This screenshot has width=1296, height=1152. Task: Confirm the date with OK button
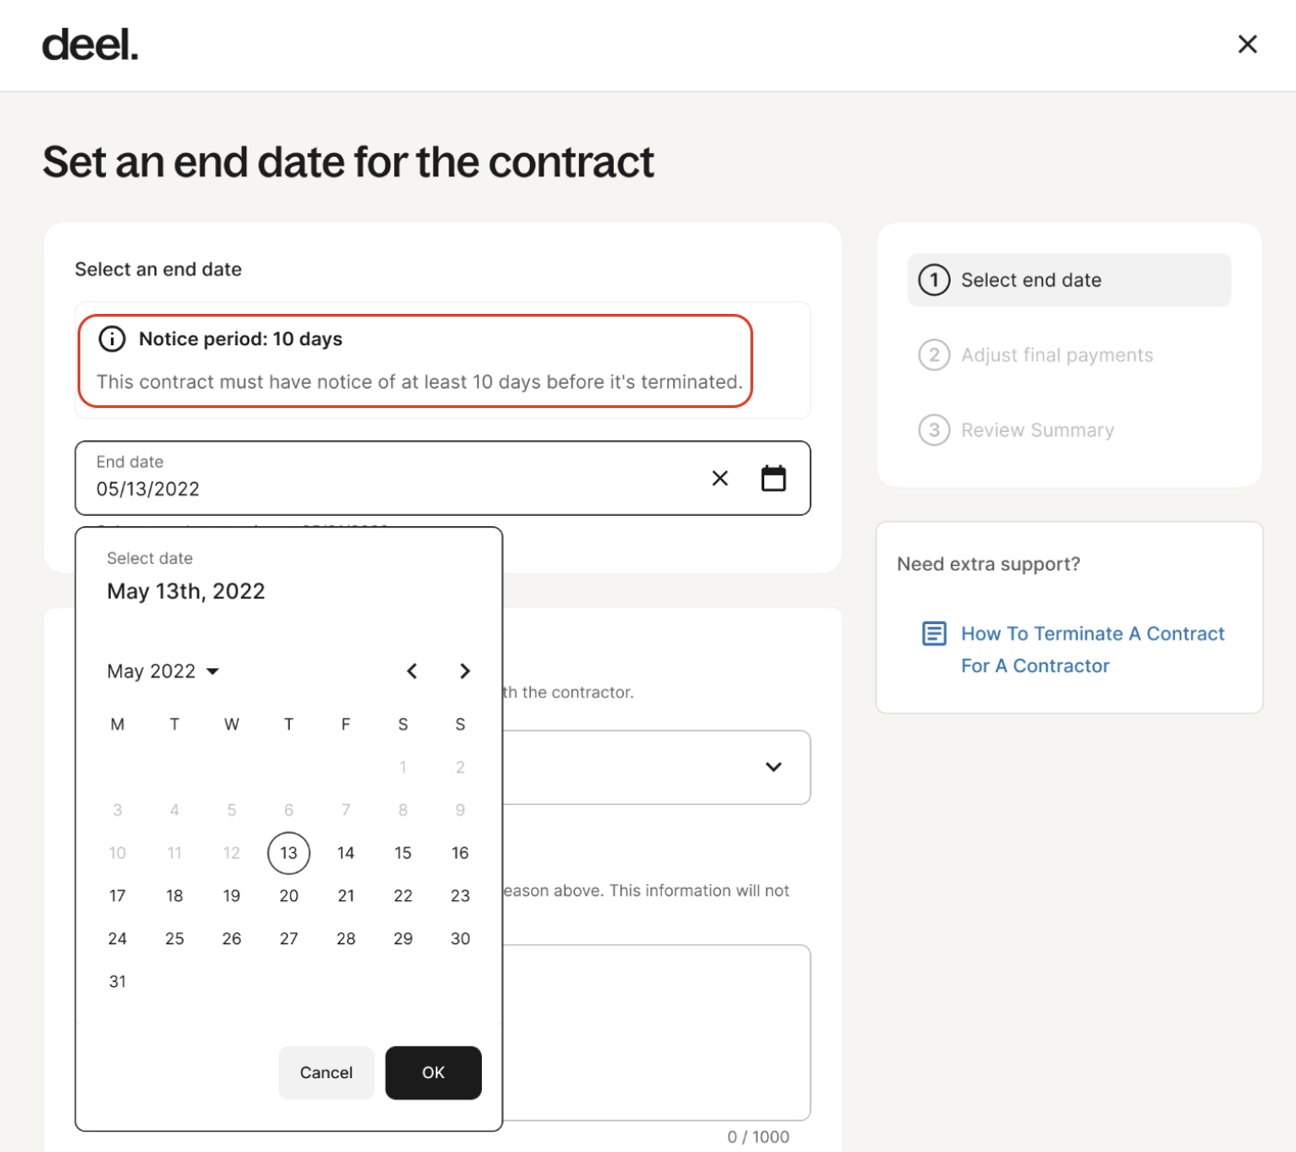pyautogui.click(x=433, y=1073)
